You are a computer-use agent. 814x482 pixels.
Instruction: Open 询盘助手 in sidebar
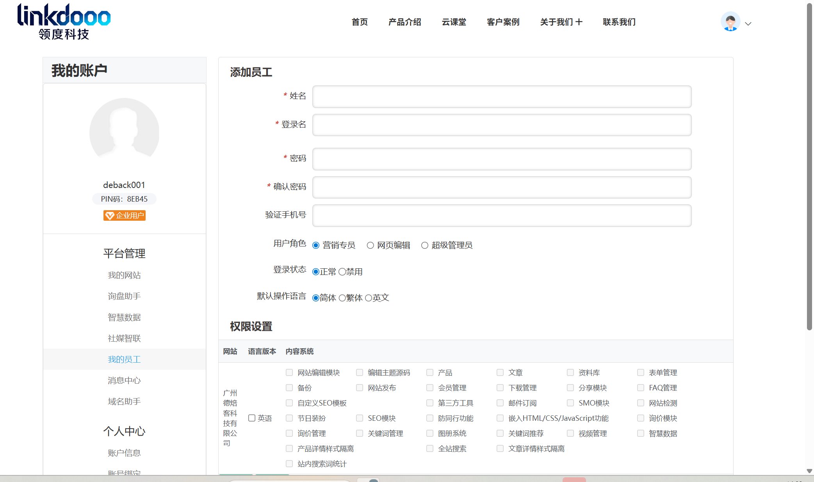tap(124, 296)
